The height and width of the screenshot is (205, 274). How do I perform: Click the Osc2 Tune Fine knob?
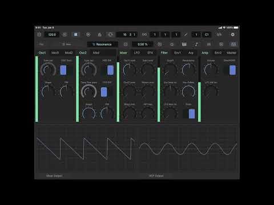(x=88, y=92)
